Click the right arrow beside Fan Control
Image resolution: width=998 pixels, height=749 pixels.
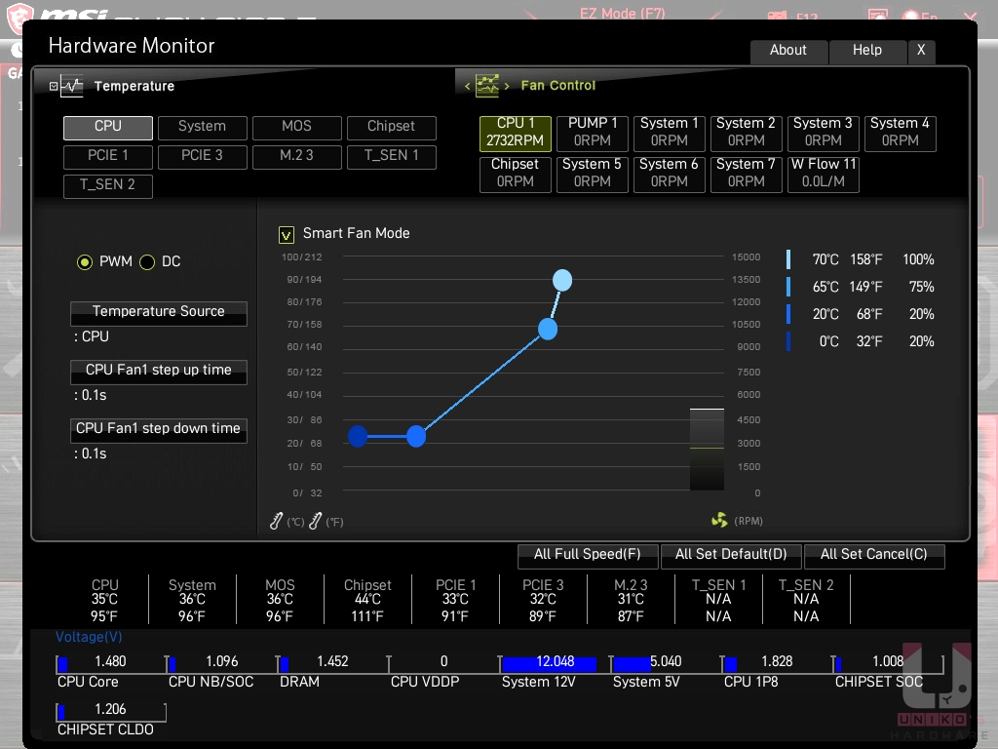[507, 86]
